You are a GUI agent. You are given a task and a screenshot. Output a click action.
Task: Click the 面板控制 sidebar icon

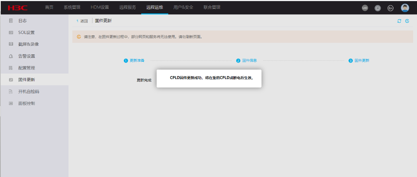(11, 103)
